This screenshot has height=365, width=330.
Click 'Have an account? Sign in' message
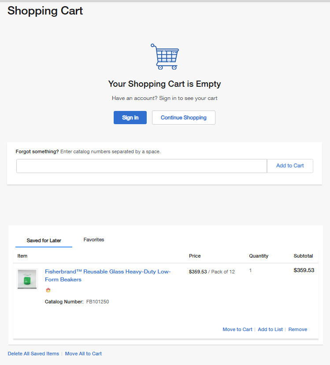165,98
